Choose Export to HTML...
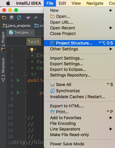The height and width of the screenshot is (148, 115). 79,106
